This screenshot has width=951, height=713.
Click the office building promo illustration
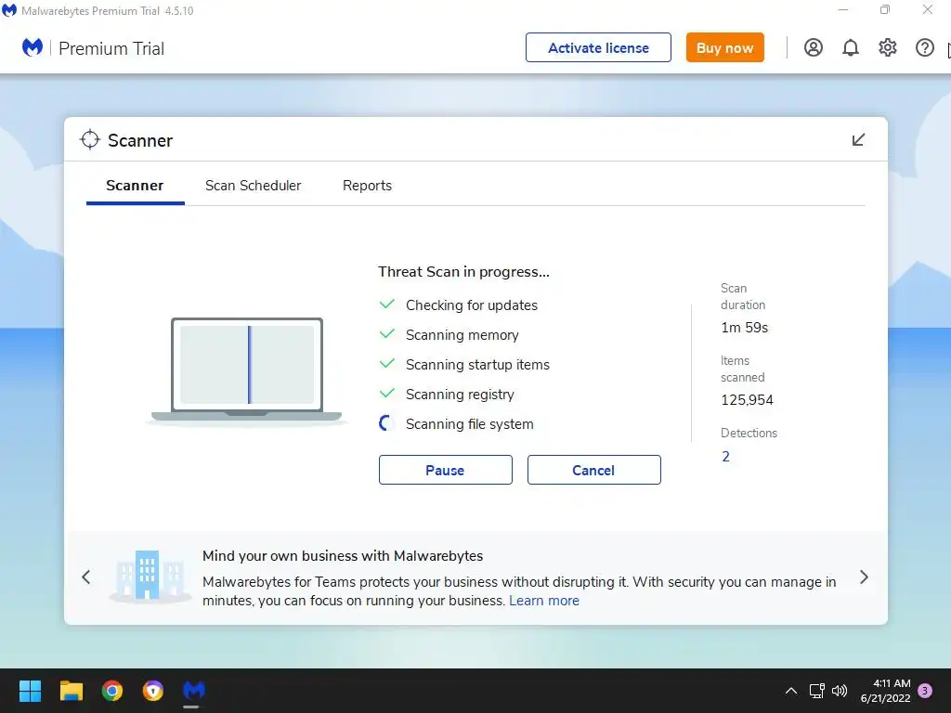click(x=150, y=576)
